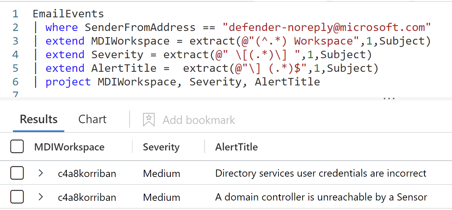Switch to the Results tab
The image size is (452, 210).
pos(38,119)
